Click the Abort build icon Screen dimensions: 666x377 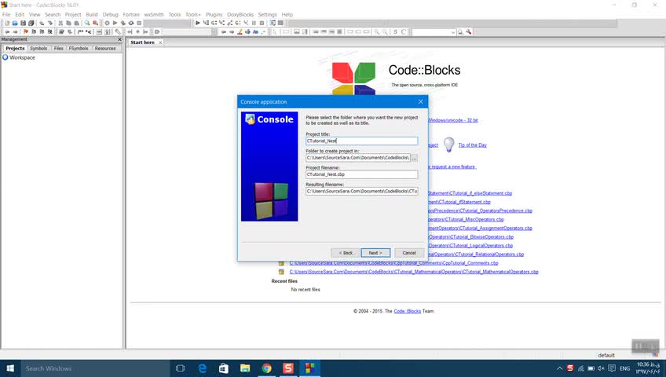139,23
